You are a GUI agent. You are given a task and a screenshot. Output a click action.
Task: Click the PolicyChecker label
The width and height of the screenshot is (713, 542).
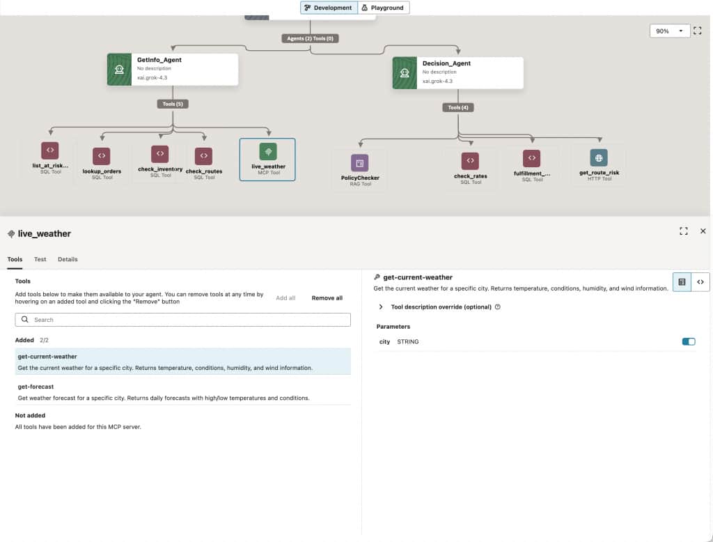(x=360, y=178)
